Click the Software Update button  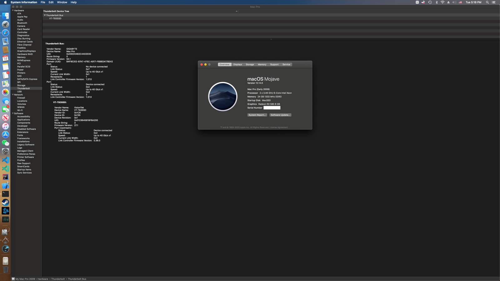pyautogui.click(x=280, y=115)
